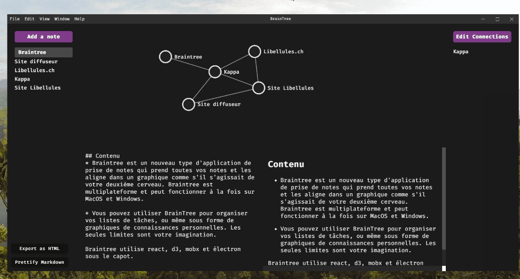
Task: Click the editor line 'sous le capot.'
Action: click(x=109, y=256)
